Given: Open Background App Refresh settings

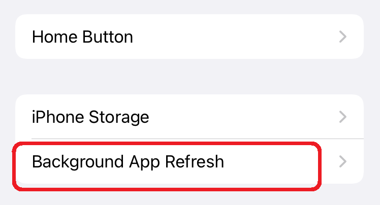Looking at the screenshot, I should (189, 162).
